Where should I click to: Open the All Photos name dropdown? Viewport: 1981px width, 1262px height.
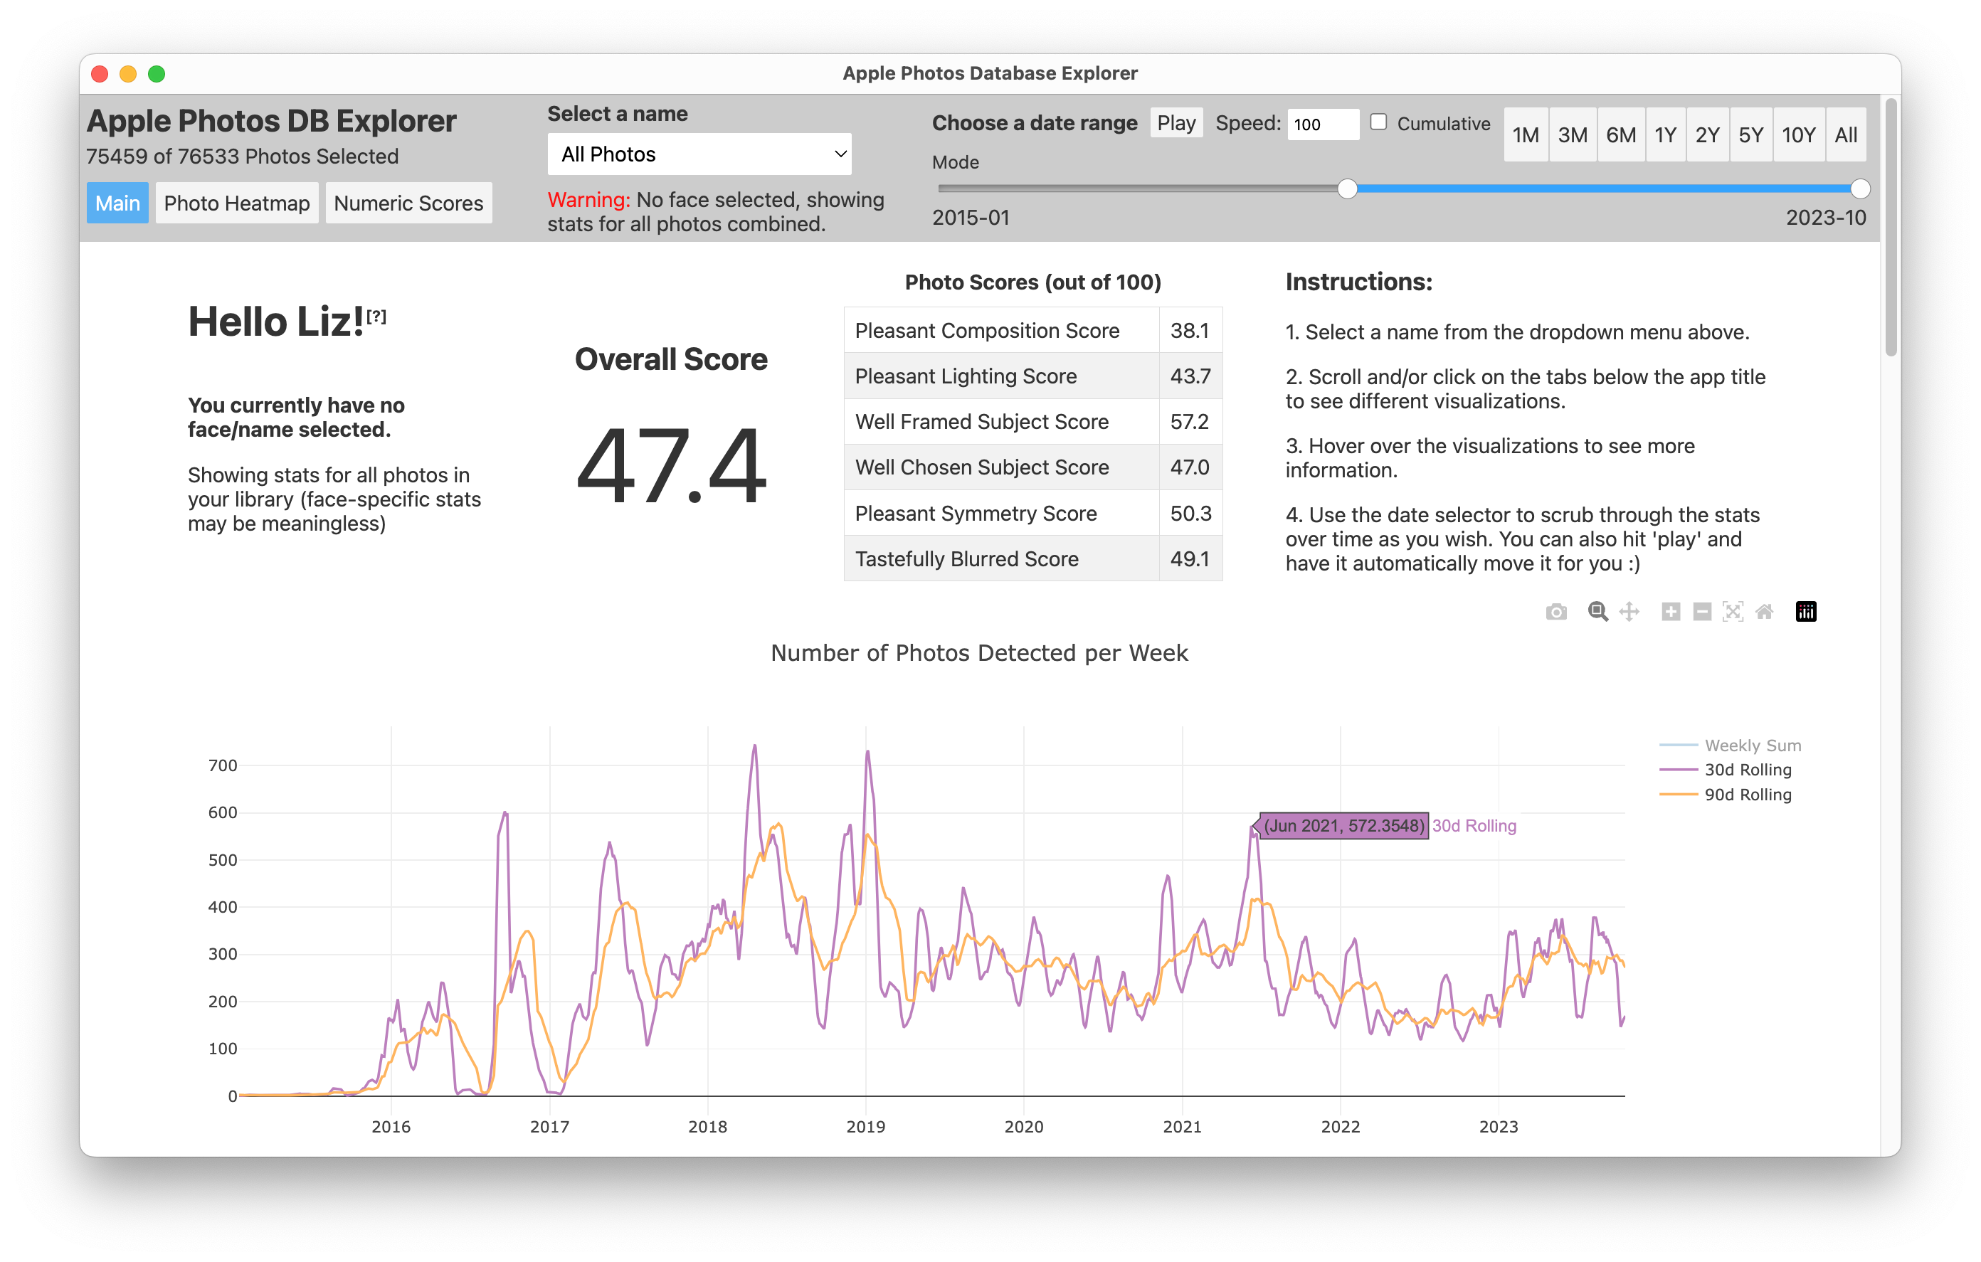[x=699, y=154]
